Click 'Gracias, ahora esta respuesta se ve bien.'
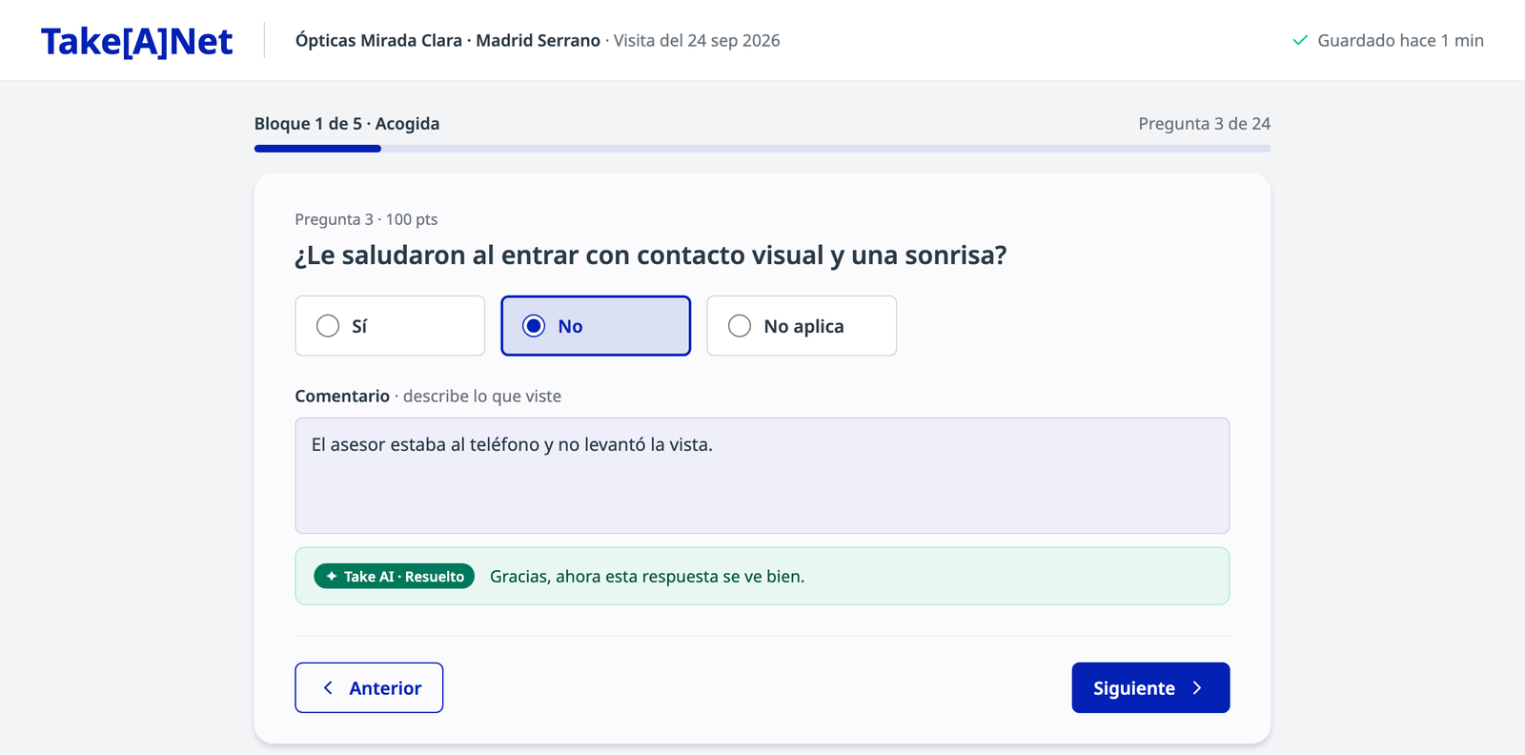The height and width of the screenshot is (755, 1525). pyautogui.click(x=647, y=576)
